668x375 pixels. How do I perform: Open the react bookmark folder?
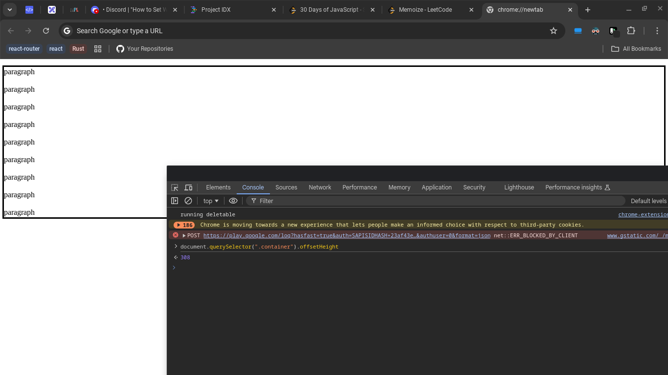point(56,49)
